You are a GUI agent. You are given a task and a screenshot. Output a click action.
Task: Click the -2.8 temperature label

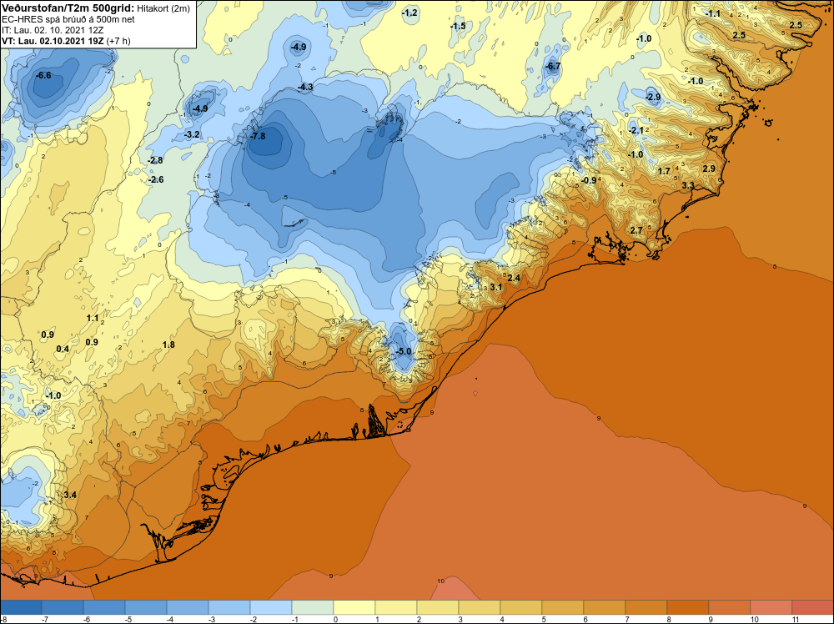(155, 160)
